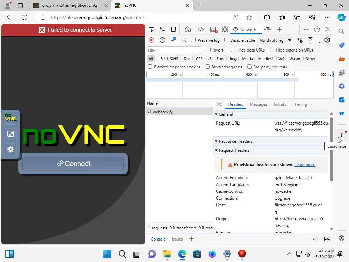Image resolution: width=349 pixels, height=262 pixels.
Task: Add more tools with plus icon
Action: pos(279,29)
